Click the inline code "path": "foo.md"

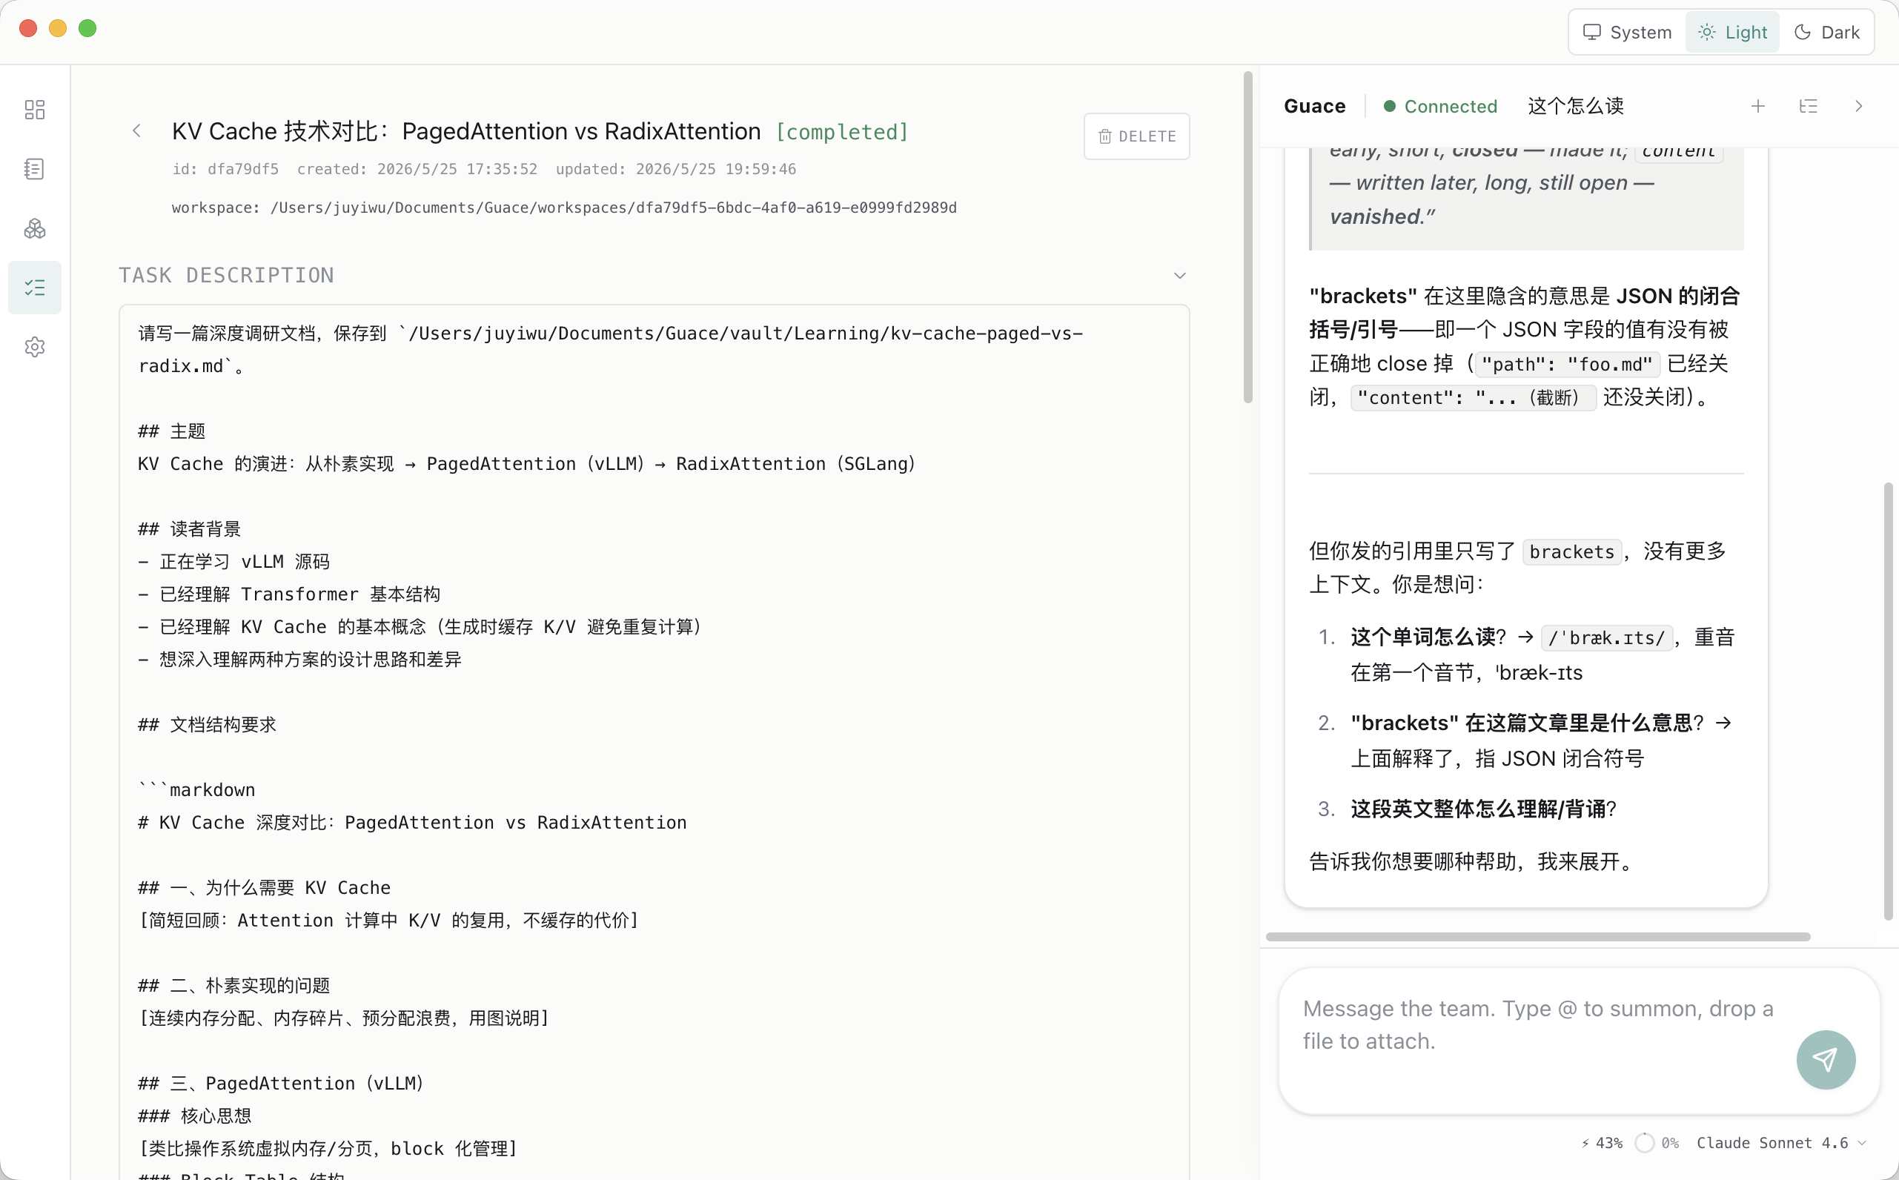coord(1567,365)
